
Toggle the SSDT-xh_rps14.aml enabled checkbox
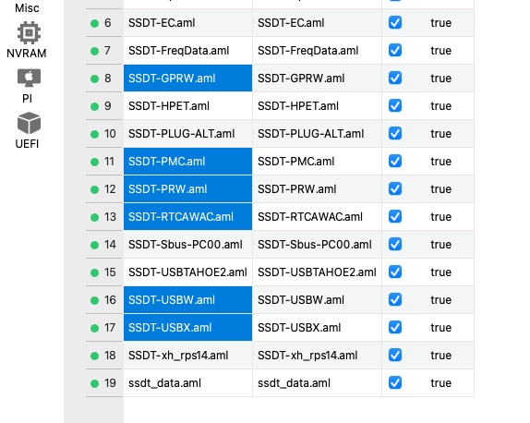click(x=395, y=356)
